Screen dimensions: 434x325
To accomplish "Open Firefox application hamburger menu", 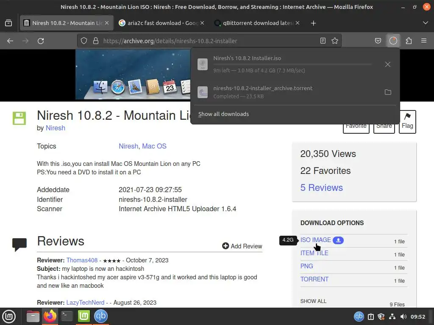I will (424, 41).
